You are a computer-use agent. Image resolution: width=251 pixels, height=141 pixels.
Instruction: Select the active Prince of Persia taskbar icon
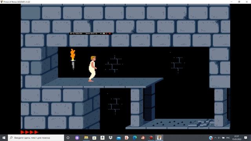(159, 137)
